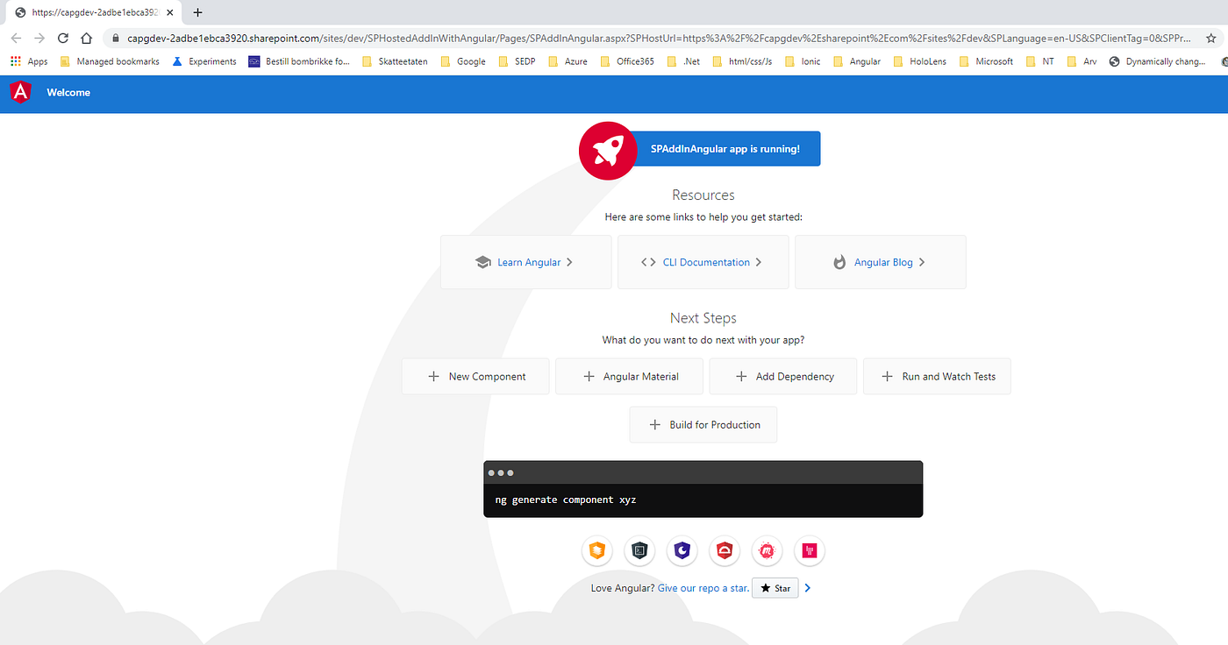The image size is (1228, 645).
Task: Click the plus icon on New Component
Action: (x=433, y=377)
